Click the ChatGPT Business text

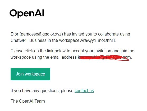coord(29,41)
